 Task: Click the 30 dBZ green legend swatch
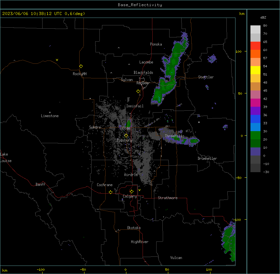pos(255,135)
